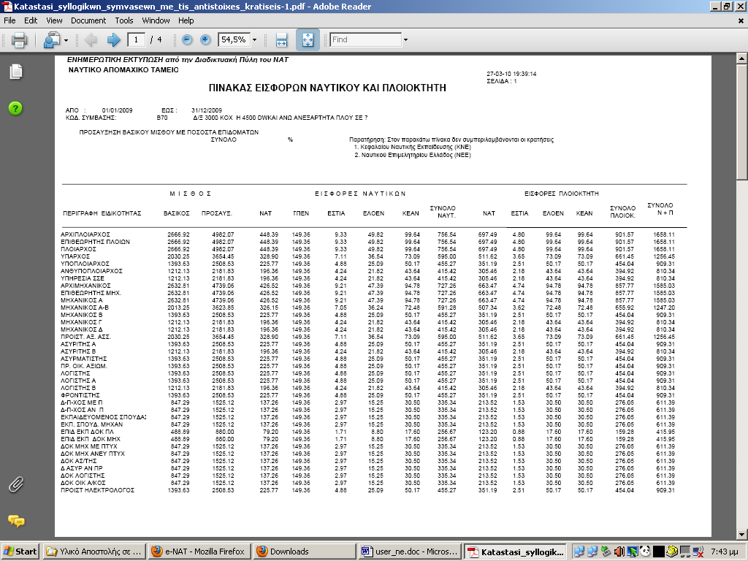Click the ΕΠΙΔ ΕΚΠ ΔΟΚ ΠΛ row label
This screenshot has height=561, width=748.
(88, 432)
